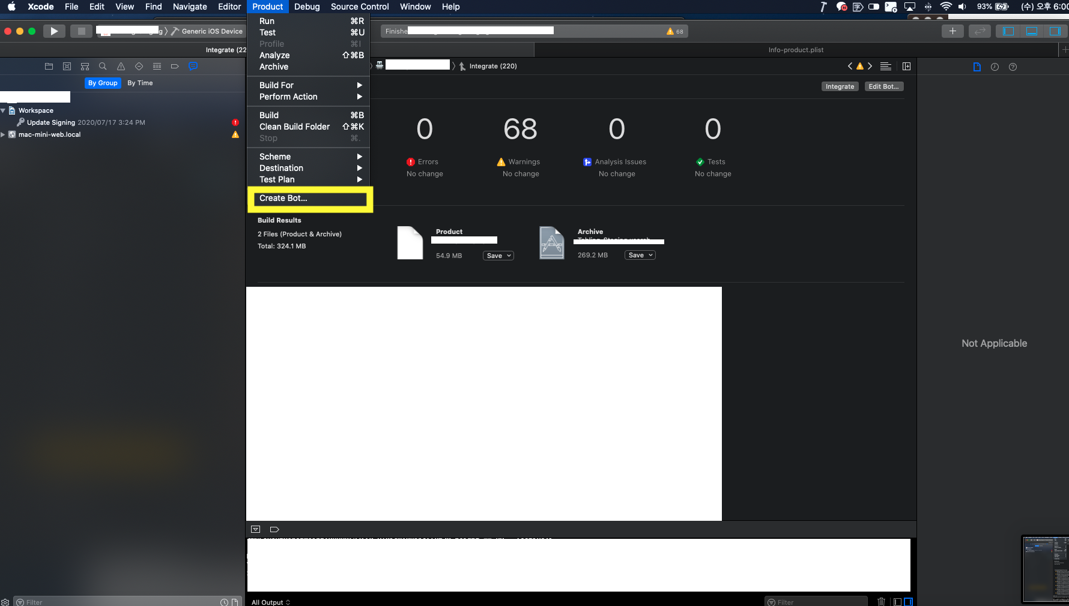Viewport: 1069px width, 606px height.
Task: Toggle the navigator panel visibility
Action: point(1008,31)
